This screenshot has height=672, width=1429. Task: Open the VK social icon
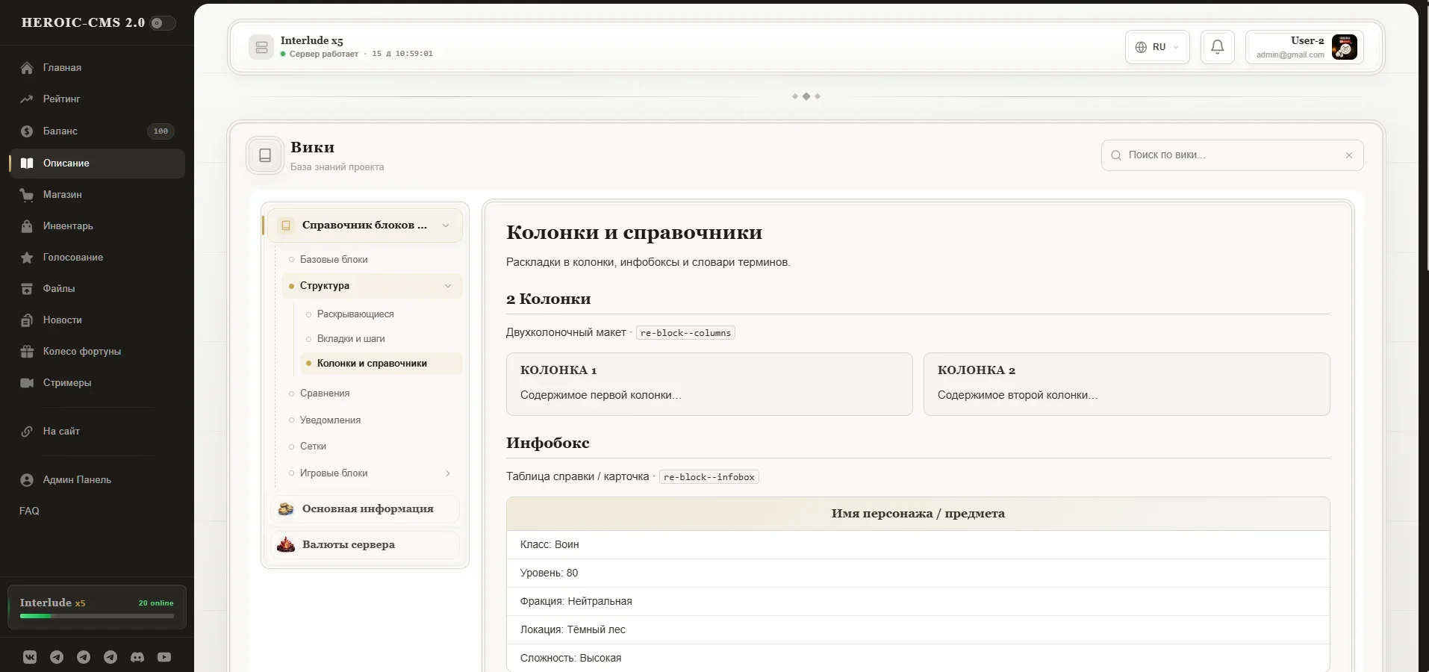click(30, 657)
